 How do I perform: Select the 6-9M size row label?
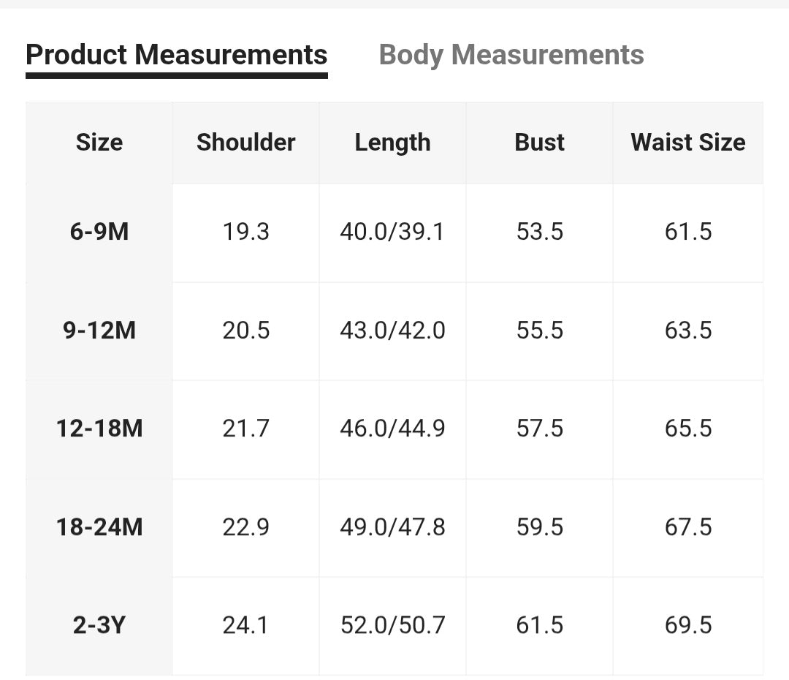(99, 232)
